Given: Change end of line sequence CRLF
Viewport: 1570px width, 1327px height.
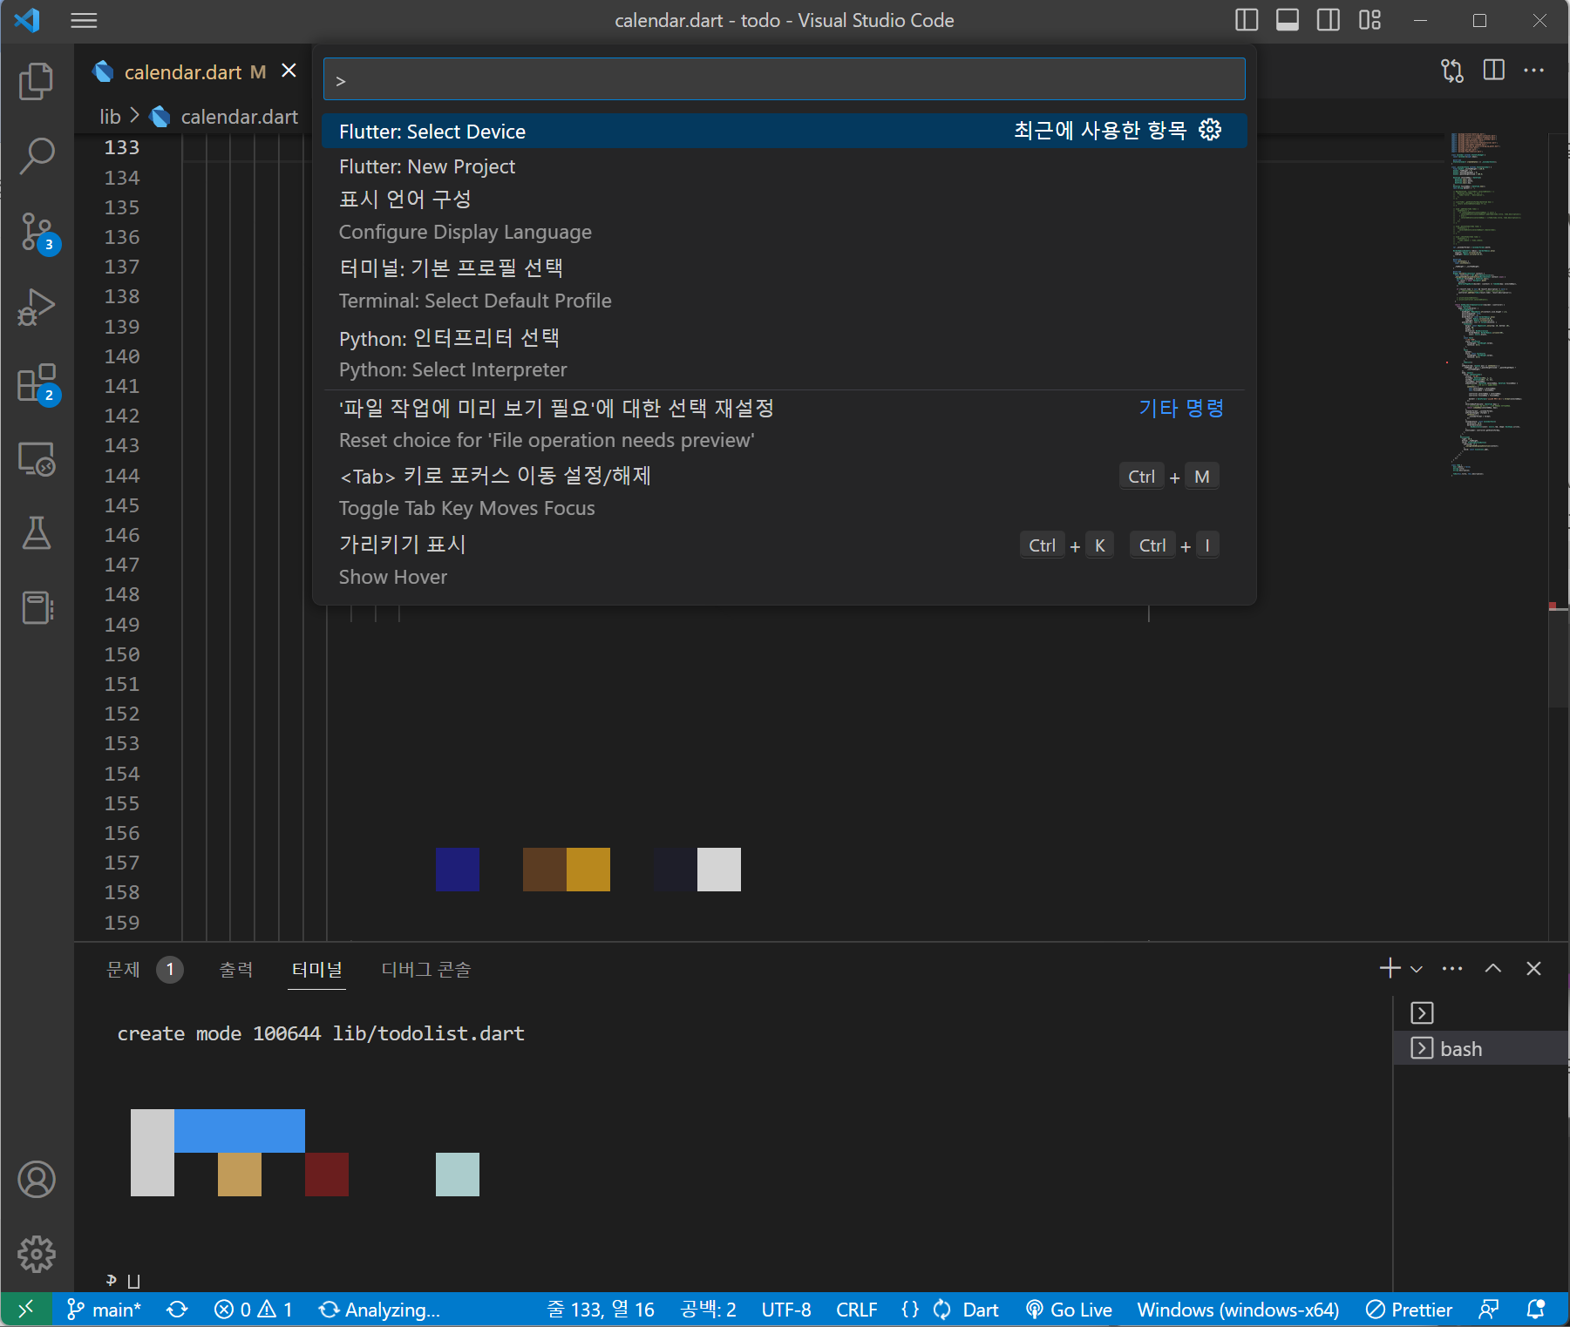Looking at the screenshot, I should 857,1310.
